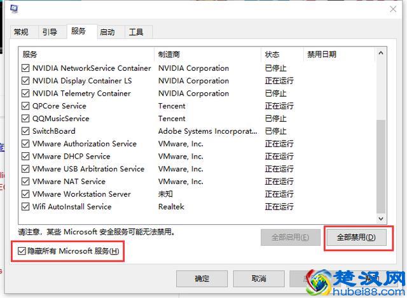Click 正在运行 status of Wifi AutoInstall Service
This screenshot has width=407, height=298.
279,207
